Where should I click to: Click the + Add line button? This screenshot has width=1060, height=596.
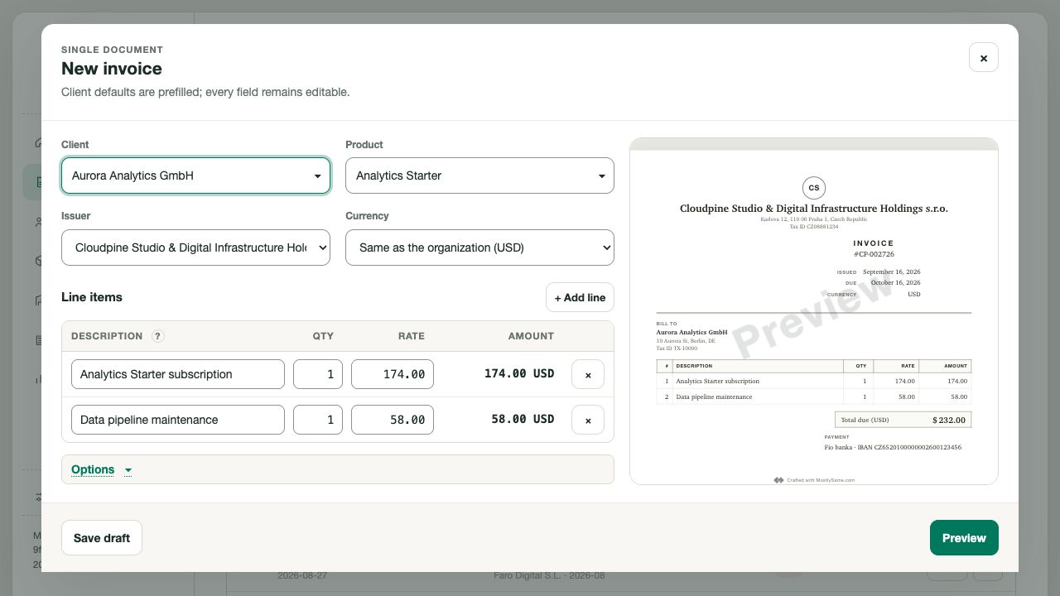(x=580, y=297)
